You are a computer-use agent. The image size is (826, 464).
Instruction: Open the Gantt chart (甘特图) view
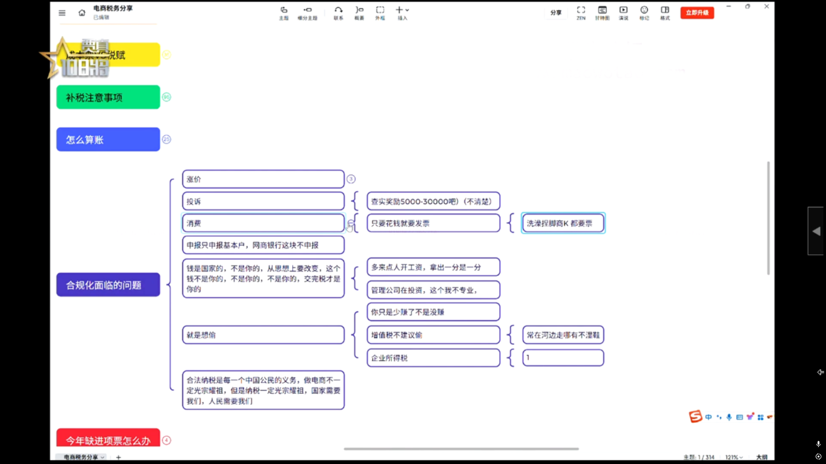602,12
